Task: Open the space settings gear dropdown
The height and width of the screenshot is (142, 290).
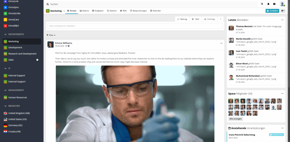Action: (x=283, y=11)
